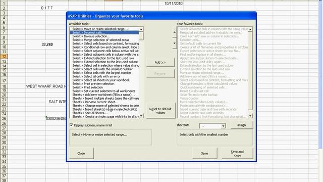Move favorite tool down with arrow button
This screenshot has width=323, height=182.
(175, 43)
